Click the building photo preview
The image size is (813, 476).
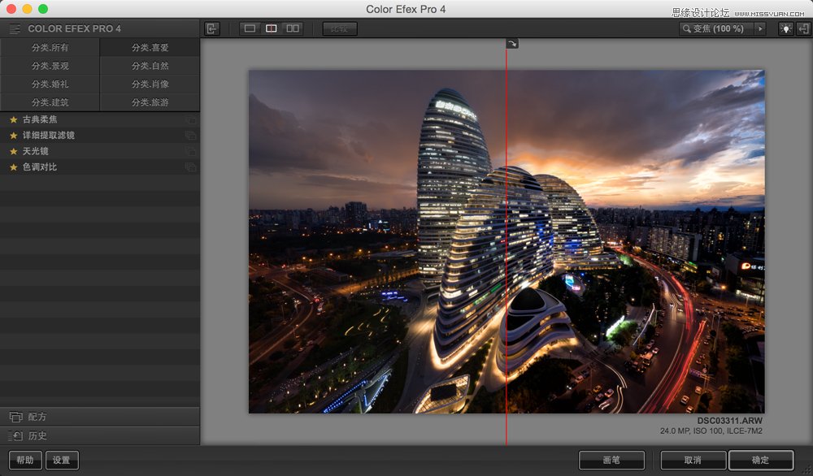point(506,242)
